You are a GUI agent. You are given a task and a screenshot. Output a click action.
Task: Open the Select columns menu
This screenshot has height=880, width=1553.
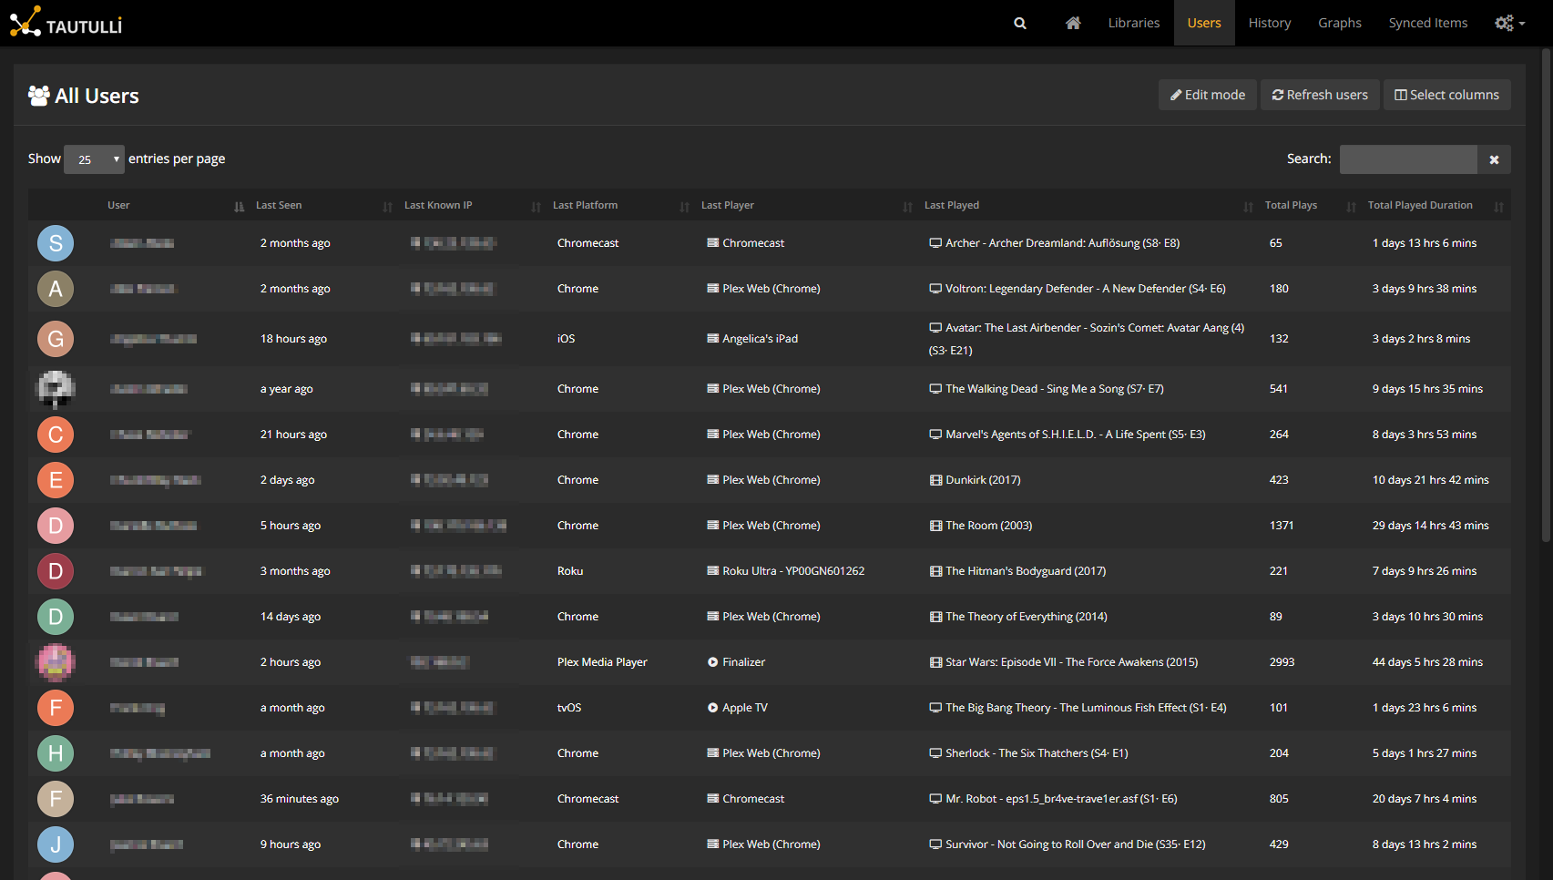click(1446, 95)
